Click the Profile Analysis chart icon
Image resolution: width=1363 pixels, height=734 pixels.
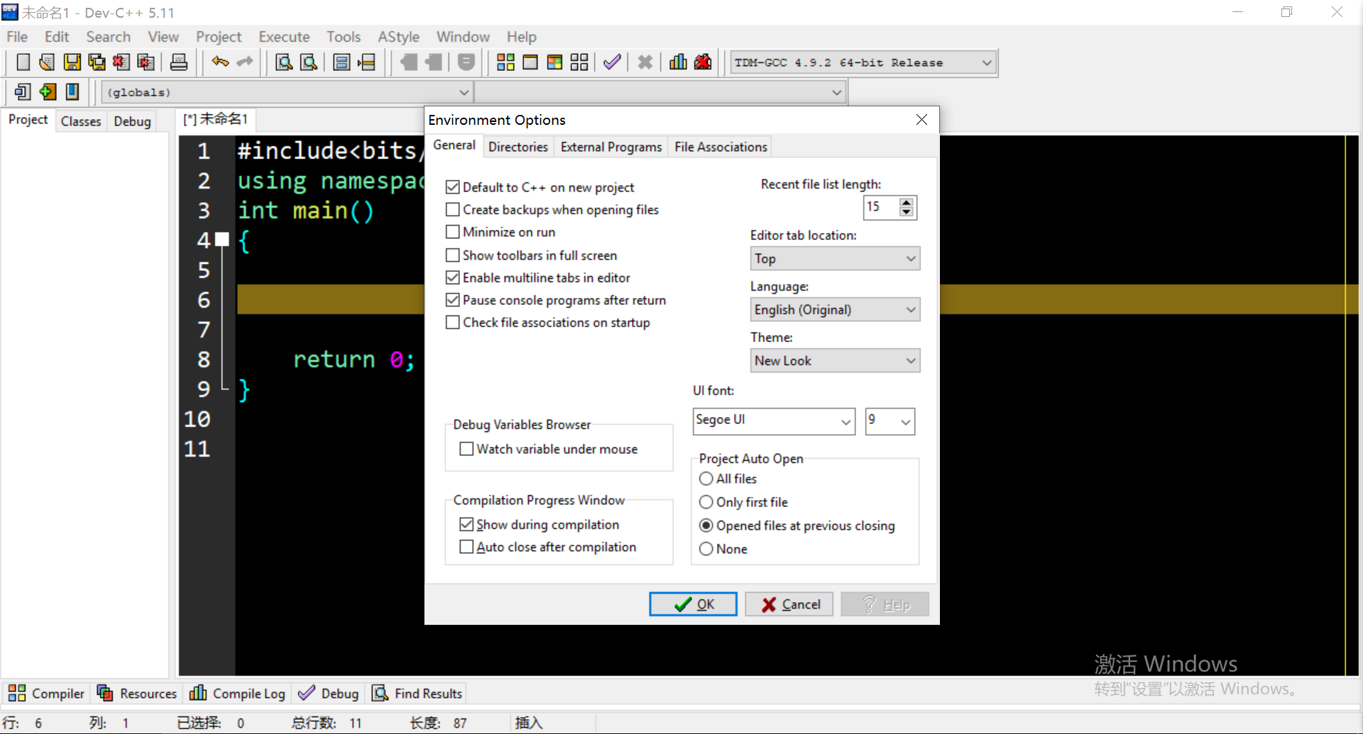(x=678, y=62)
